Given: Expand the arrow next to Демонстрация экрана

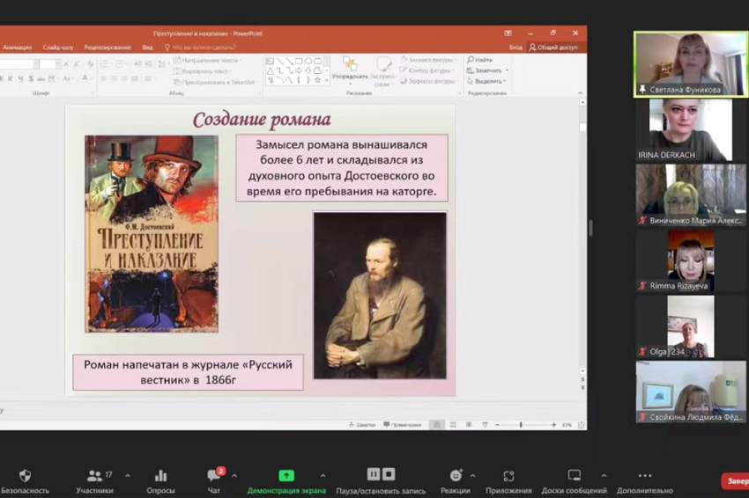Looking at the screenshot, I should pyautogui.click(x=323, y=476).
